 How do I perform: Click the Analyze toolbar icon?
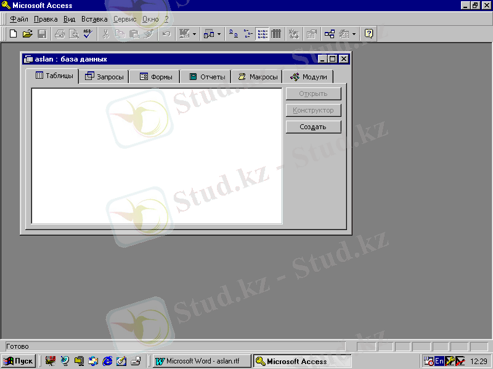(x=209, y=34)
